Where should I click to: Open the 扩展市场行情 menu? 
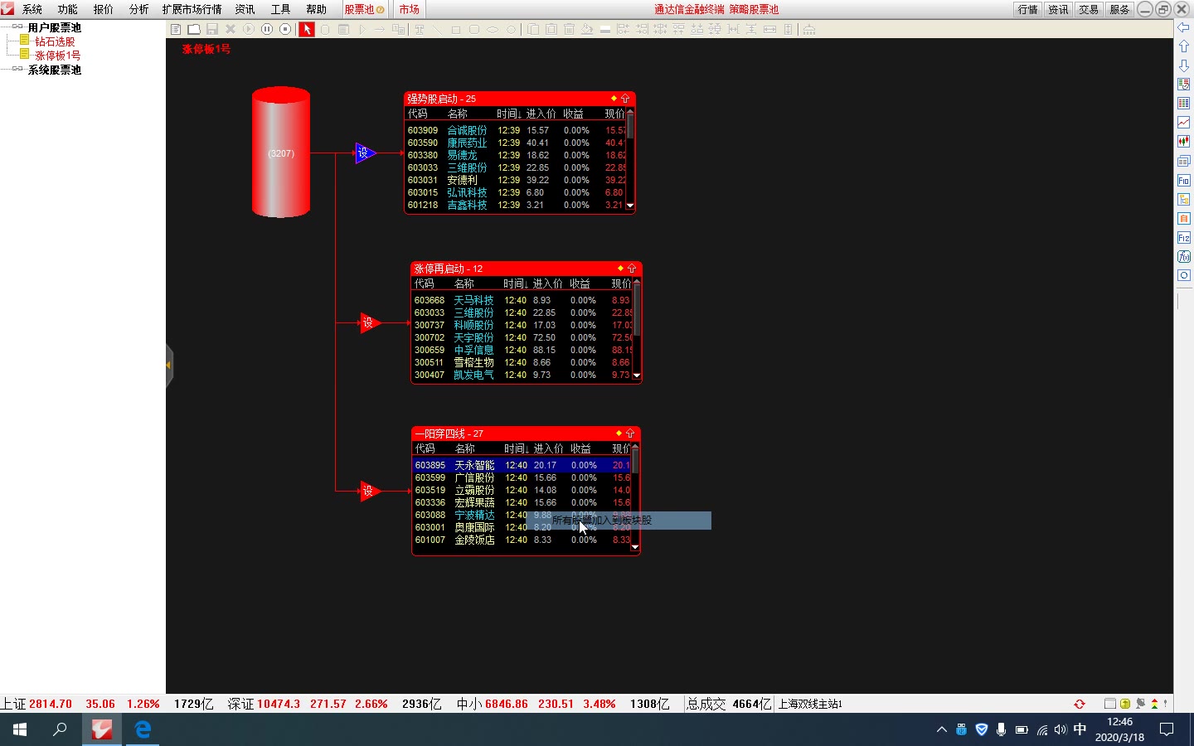[x=192, y=9]
